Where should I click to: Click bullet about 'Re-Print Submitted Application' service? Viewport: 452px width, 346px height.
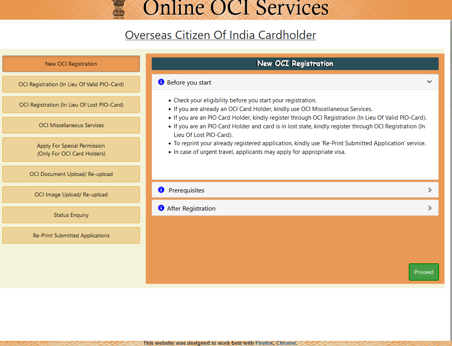(x=299, y=143)
